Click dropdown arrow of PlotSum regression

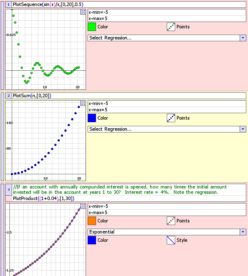tap(243, 129)
